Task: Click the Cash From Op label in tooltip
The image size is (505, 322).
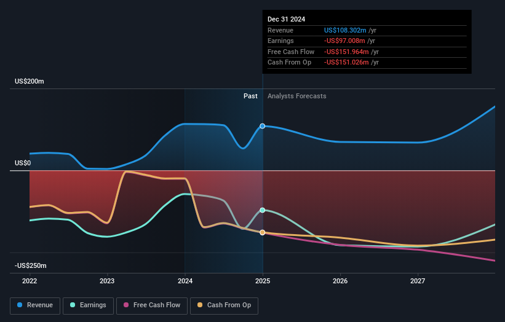Action: click(289, 63)
